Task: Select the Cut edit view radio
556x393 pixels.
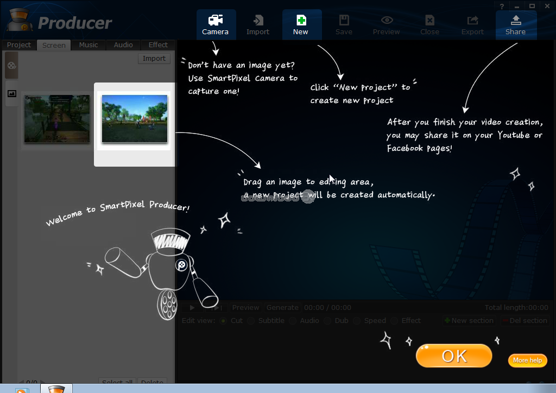Action: pyautogui.click(x=223, y=321)
